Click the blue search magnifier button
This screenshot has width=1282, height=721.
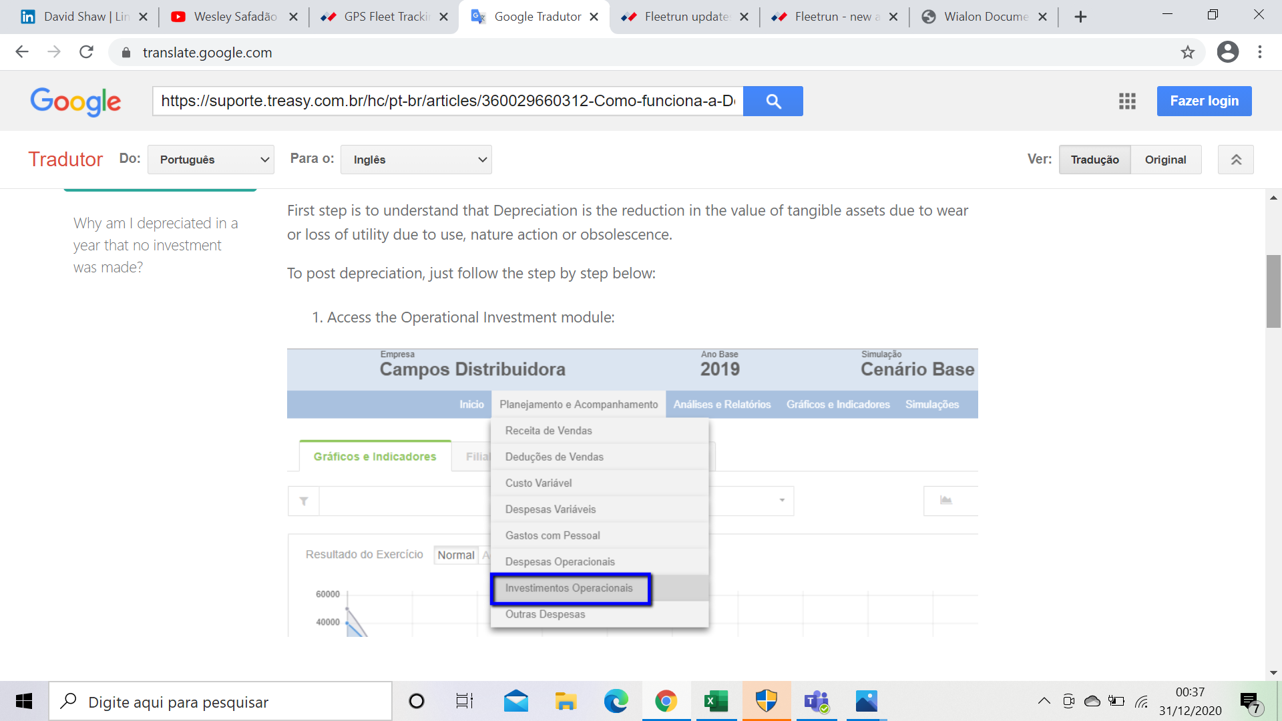click(773, 101)
